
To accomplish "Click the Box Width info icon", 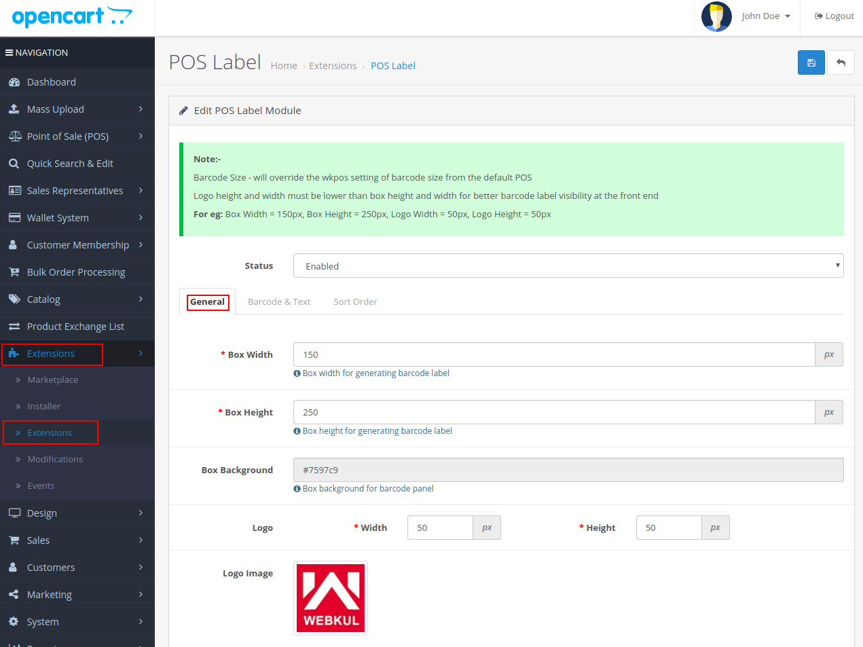I will click(297, 373).
